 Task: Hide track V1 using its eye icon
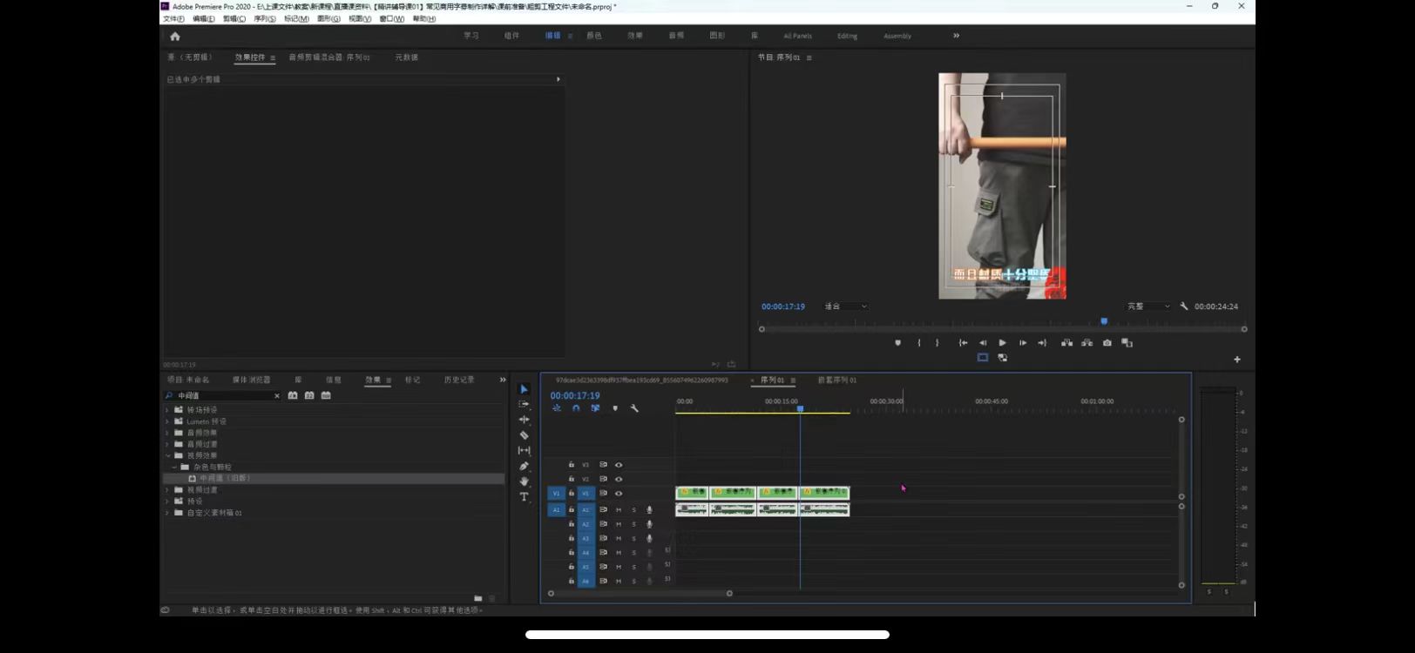click(619, 494)
